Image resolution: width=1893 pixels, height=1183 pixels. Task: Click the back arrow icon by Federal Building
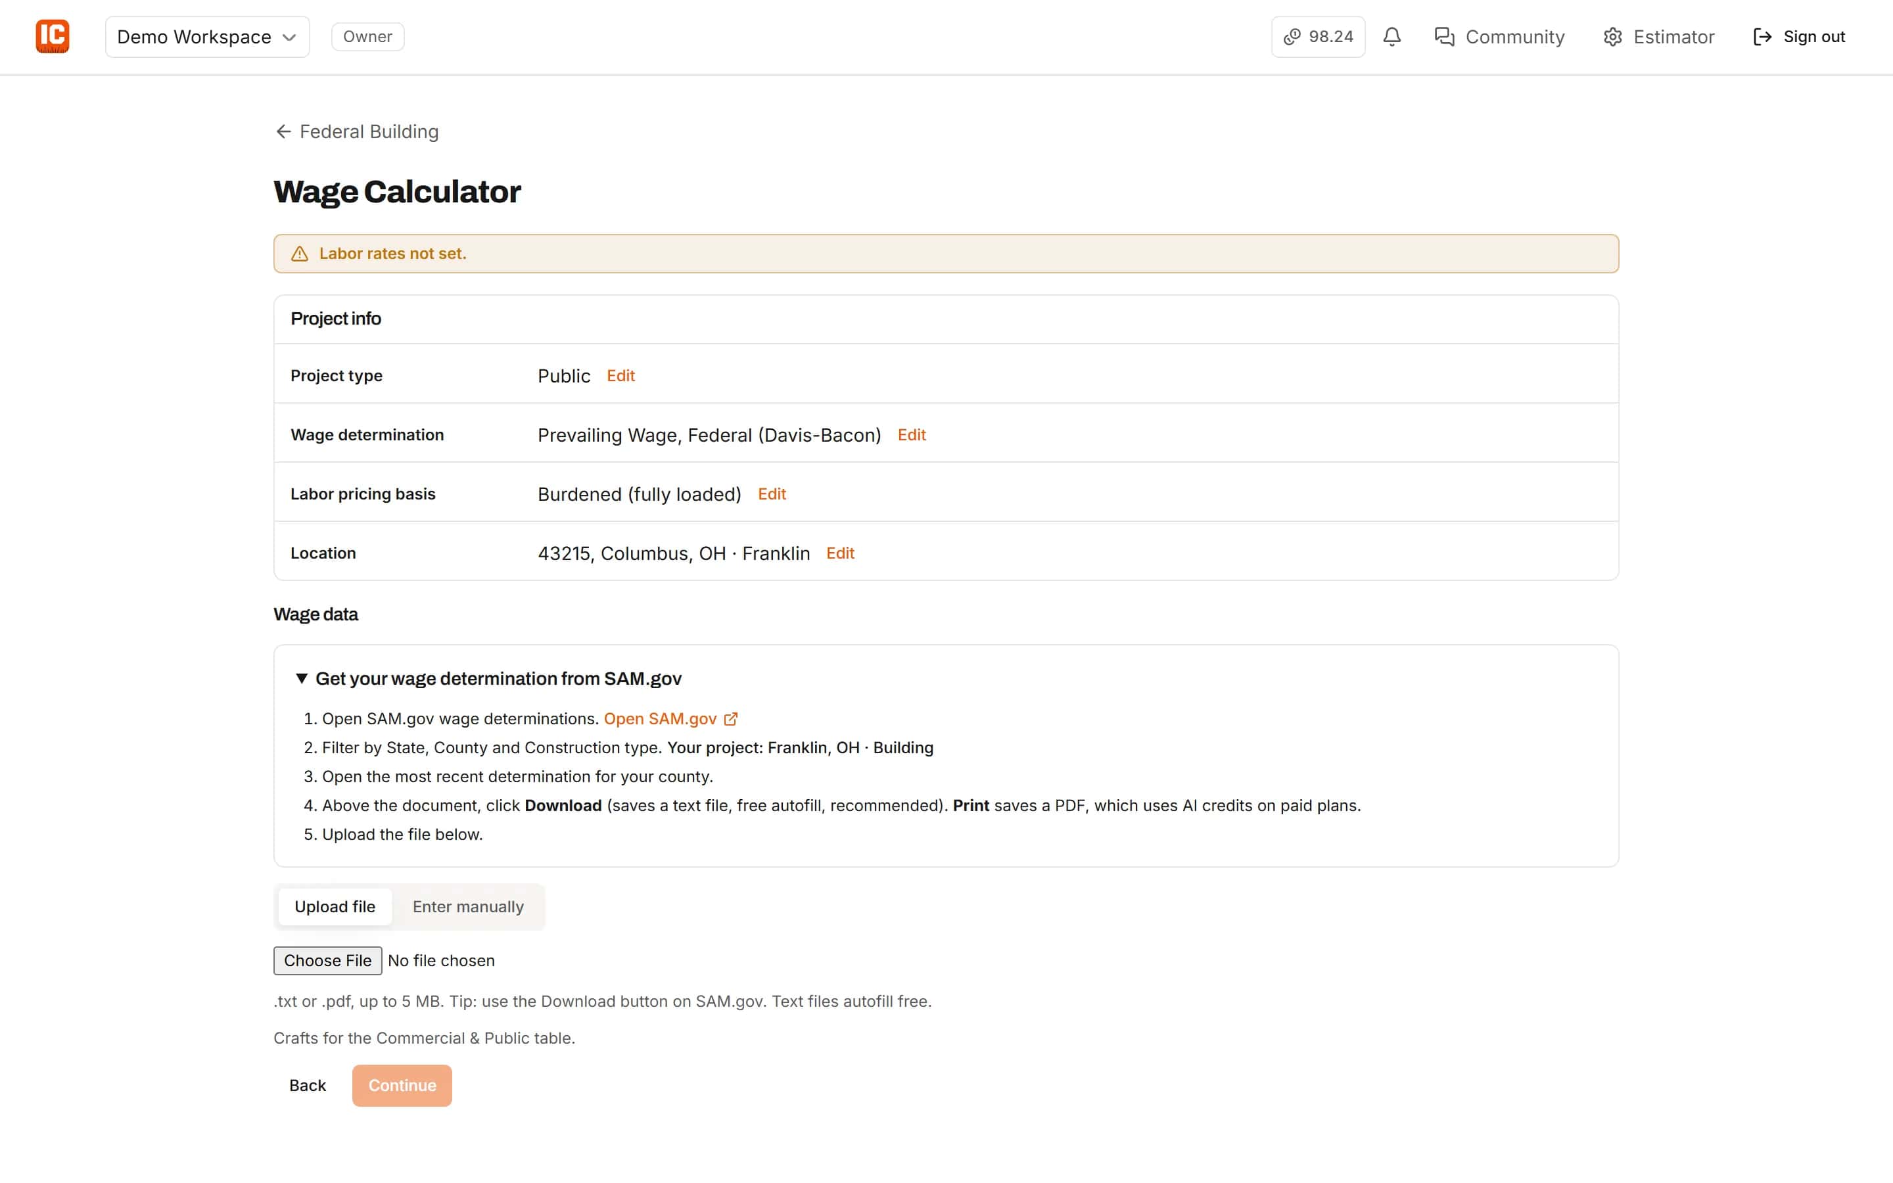click(x=283, y=131)
